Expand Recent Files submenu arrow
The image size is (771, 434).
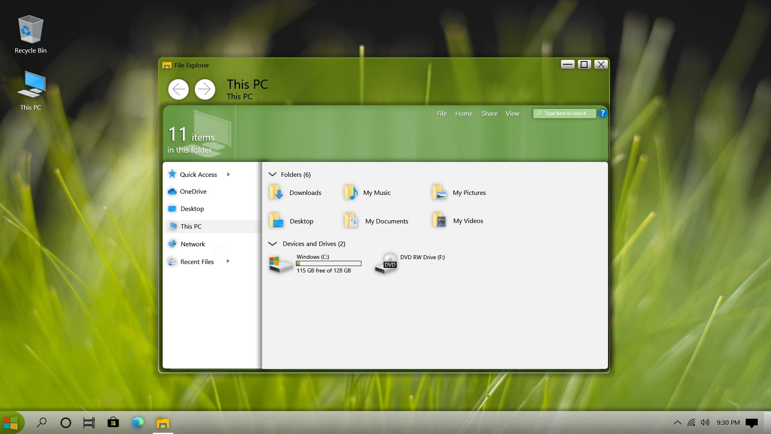pyautogui.click(x=228, y=261)
